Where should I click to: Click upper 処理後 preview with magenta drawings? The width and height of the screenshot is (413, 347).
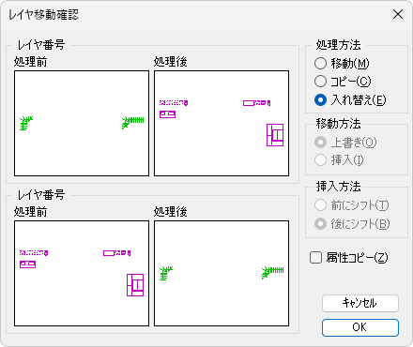click(222, 123)
